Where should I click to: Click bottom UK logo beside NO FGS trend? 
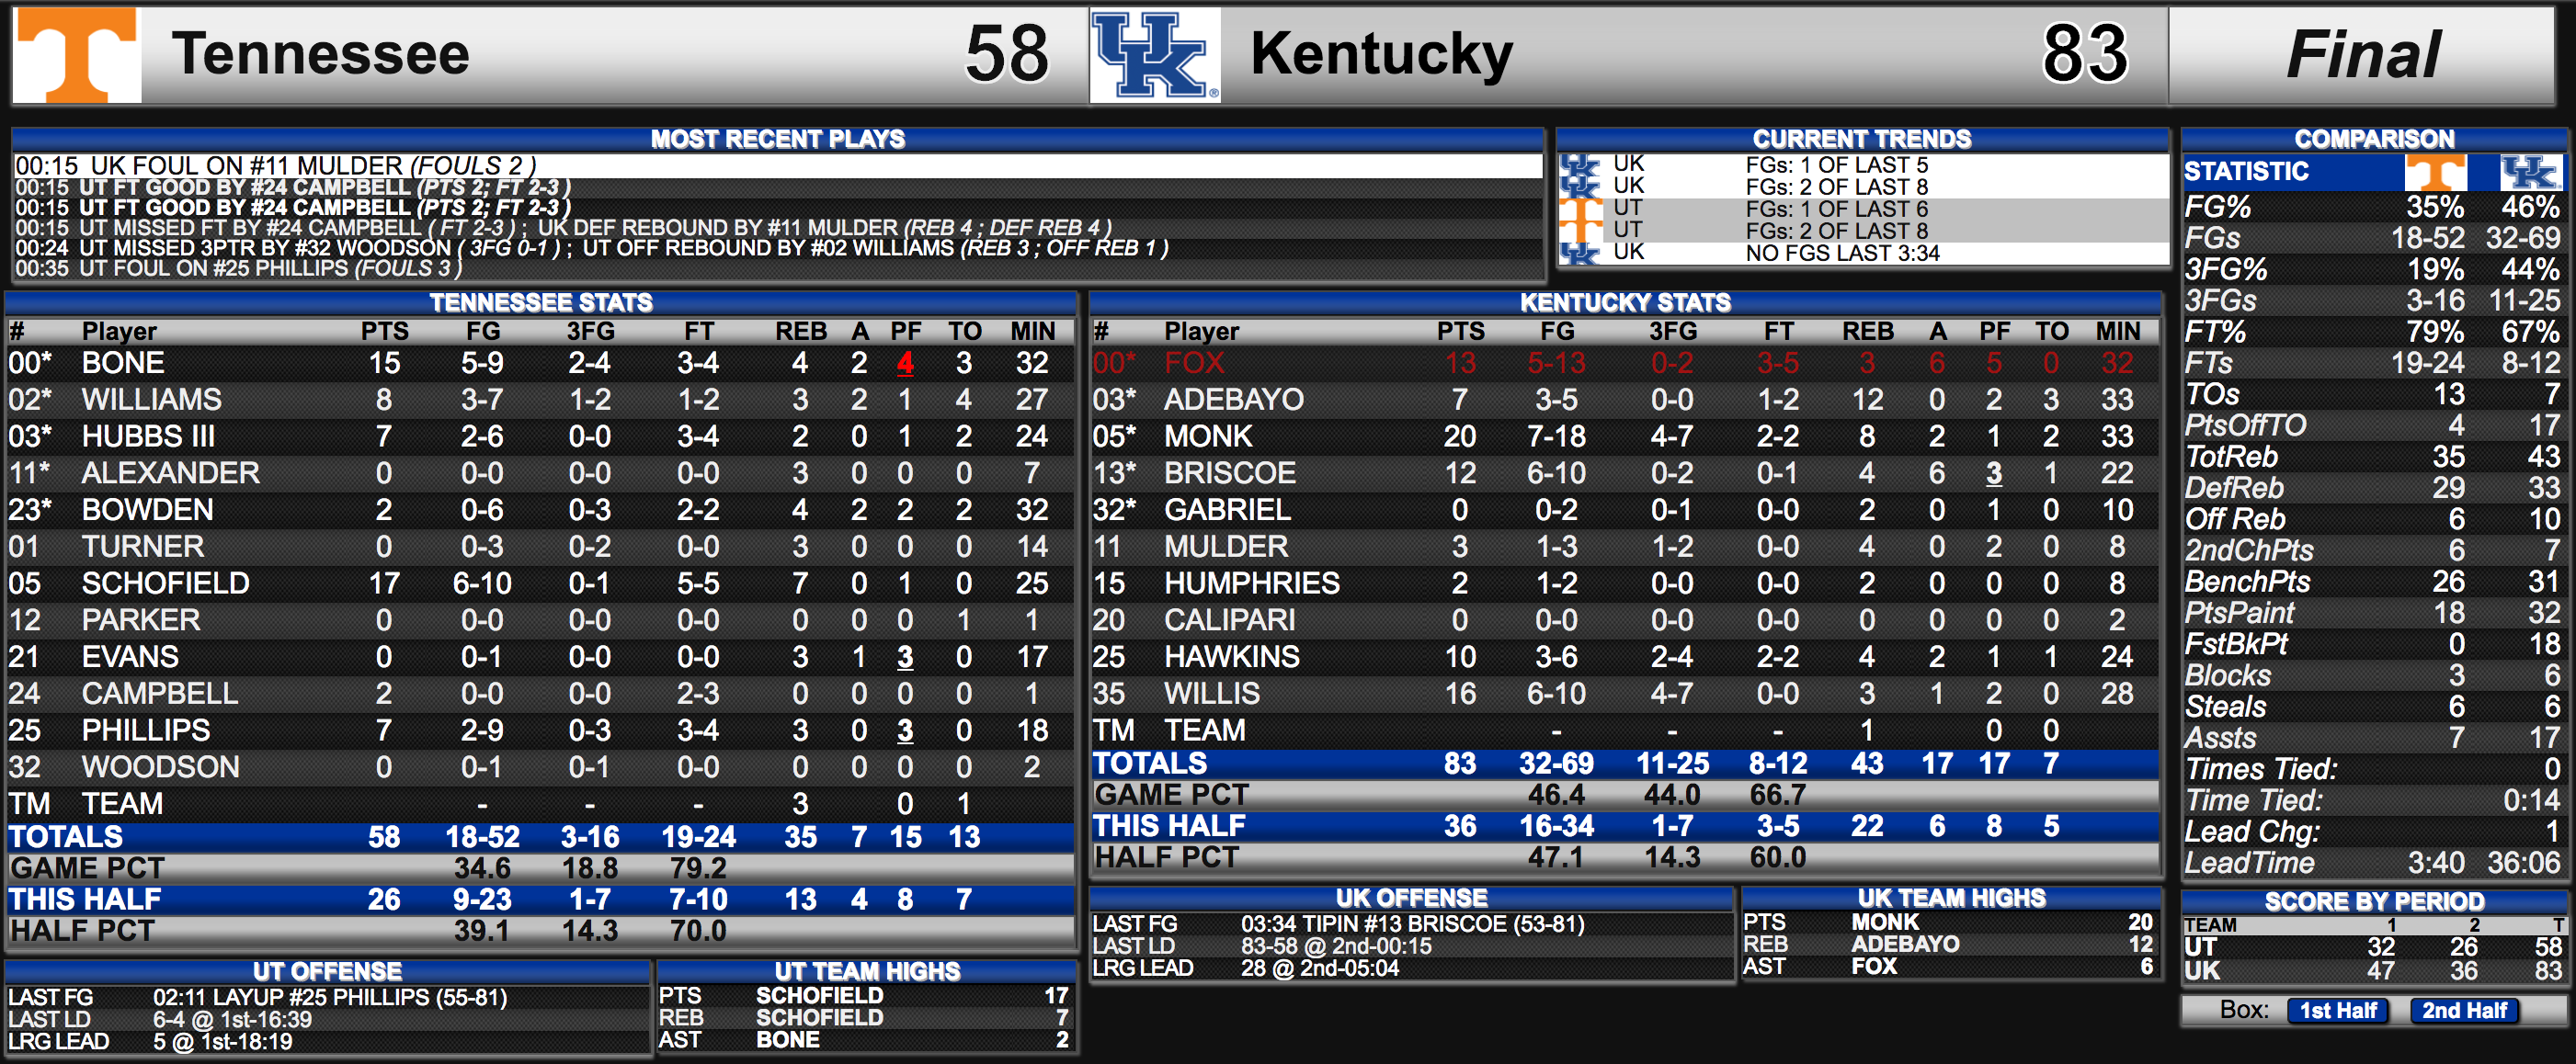[1580, 254]
